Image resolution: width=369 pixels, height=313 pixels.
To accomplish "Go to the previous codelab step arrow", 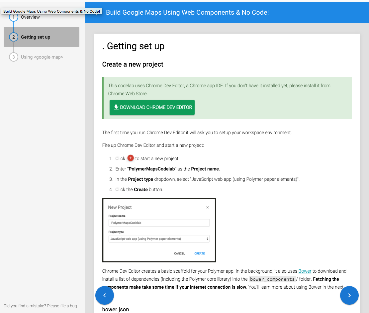I will [x=105, y=295].
